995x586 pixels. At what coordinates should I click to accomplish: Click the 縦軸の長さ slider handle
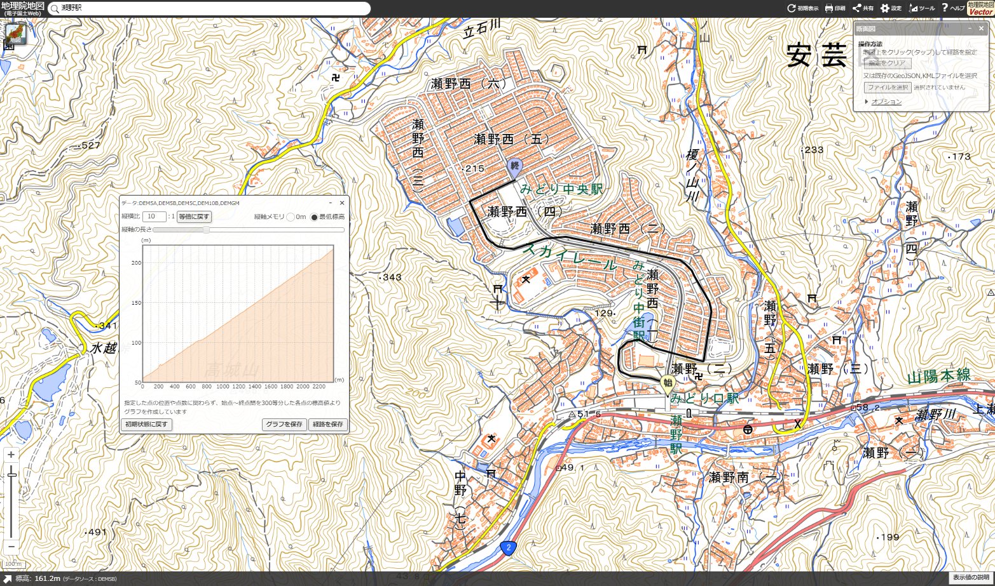[x=206, y=230]
